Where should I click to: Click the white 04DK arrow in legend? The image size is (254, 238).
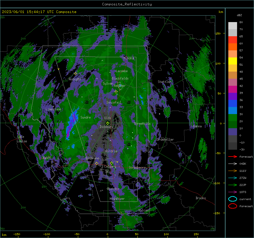pyautogui.click(x=233, y=164)
